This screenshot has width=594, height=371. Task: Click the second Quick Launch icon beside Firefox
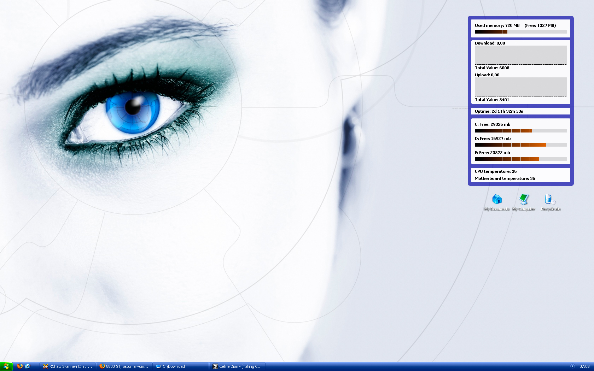(28, 366)
